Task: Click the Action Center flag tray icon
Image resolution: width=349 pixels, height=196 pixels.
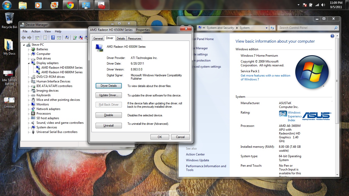Action: [305, 5]
